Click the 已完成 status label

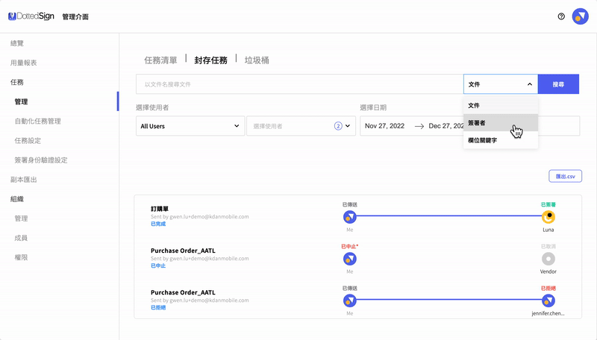coord(158,224)
